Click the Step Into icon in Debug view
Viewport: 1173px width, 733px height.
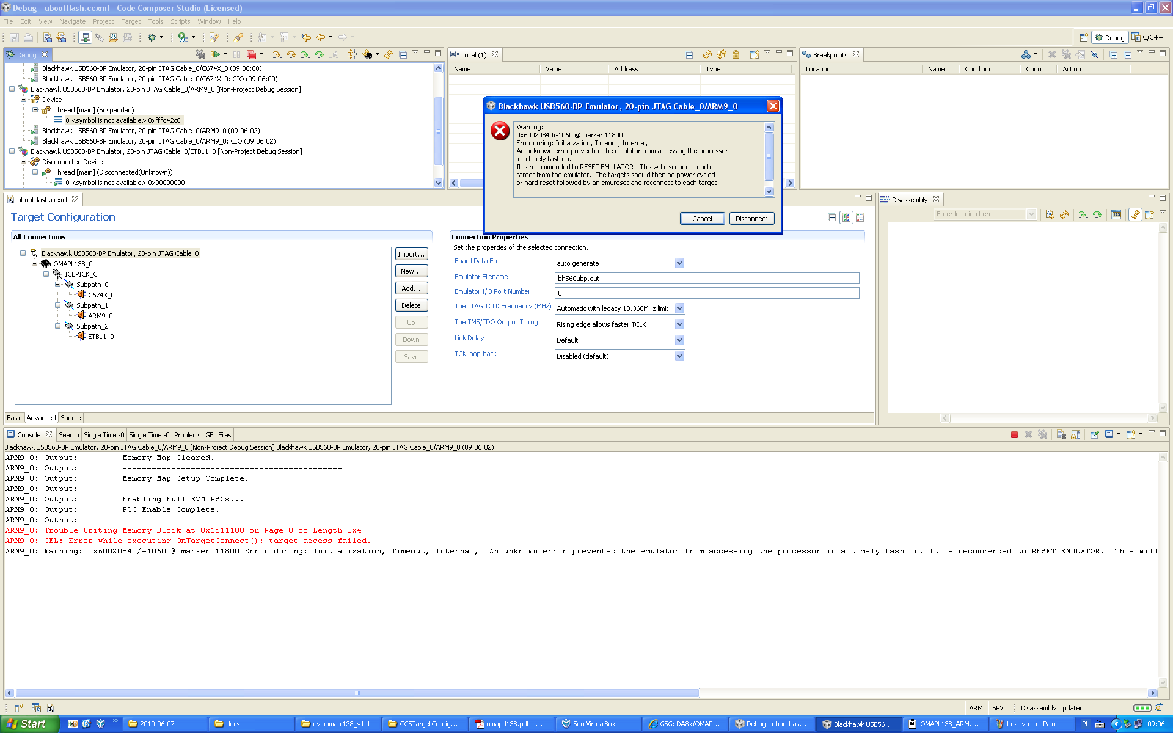[x=277, y=55]
